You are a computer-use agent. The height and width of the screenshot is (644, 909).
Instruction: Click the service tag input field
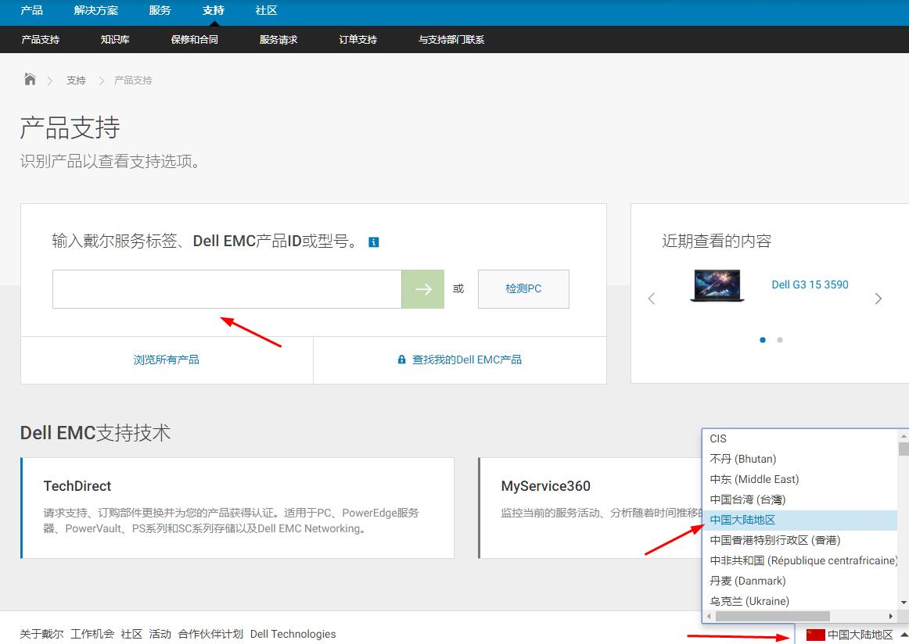point(226,288)
